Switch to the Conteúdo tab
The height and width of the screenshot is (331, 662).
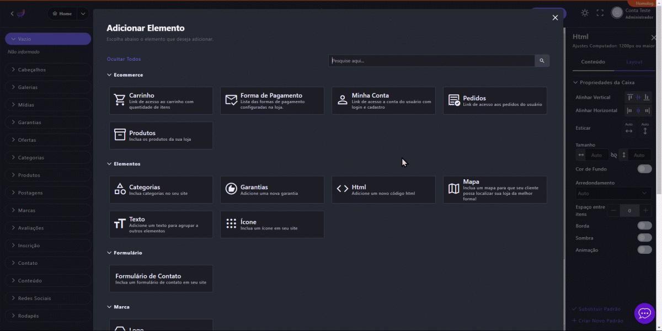click(x=593, y=62)
